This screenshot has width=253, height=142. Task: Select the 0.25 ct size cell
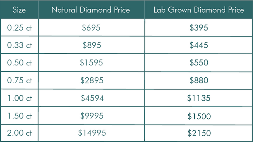point(20,28)
